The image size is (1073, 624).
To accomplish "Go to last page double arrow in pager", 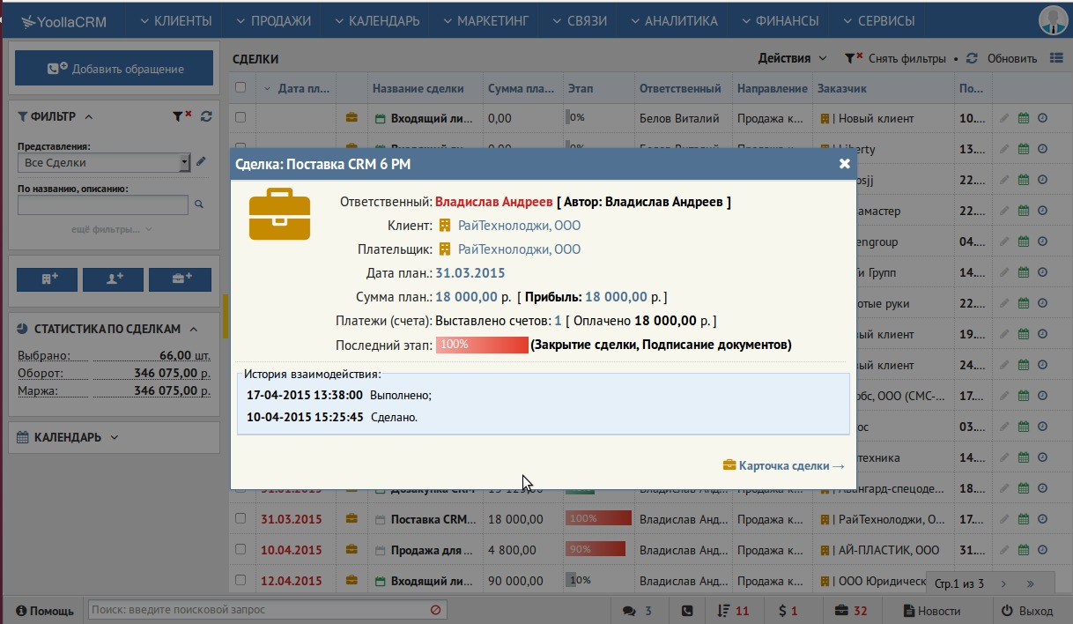I will [1030, 583].
